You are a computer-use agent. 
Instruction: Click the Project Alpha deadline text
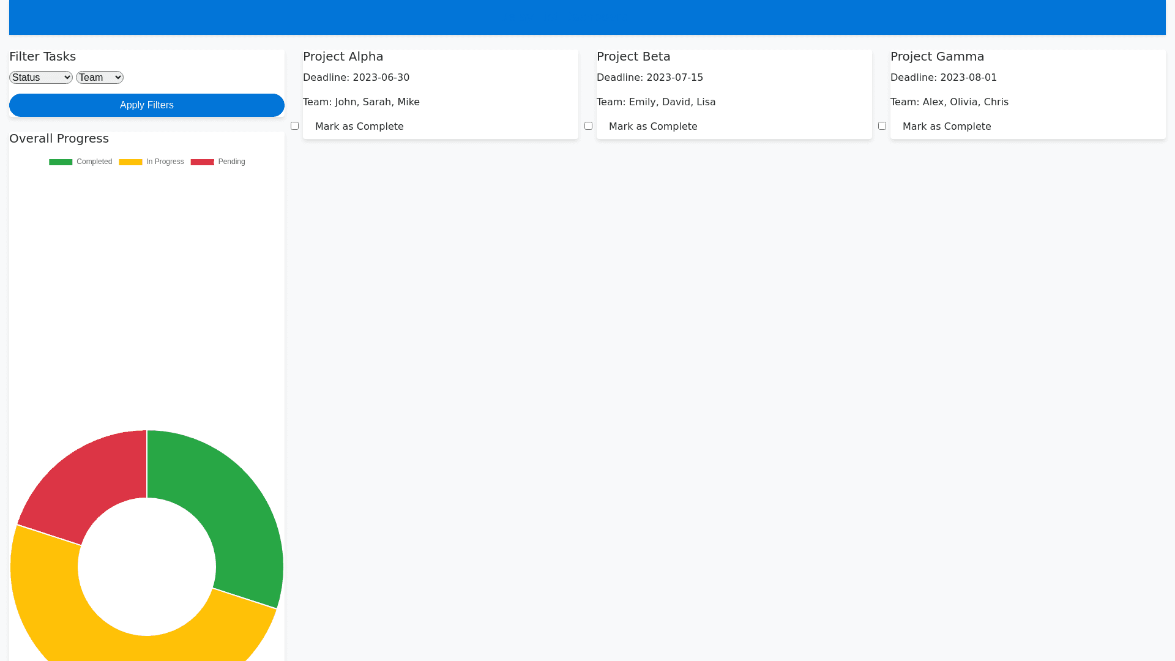pyautogui.click(x=356, y=78)
